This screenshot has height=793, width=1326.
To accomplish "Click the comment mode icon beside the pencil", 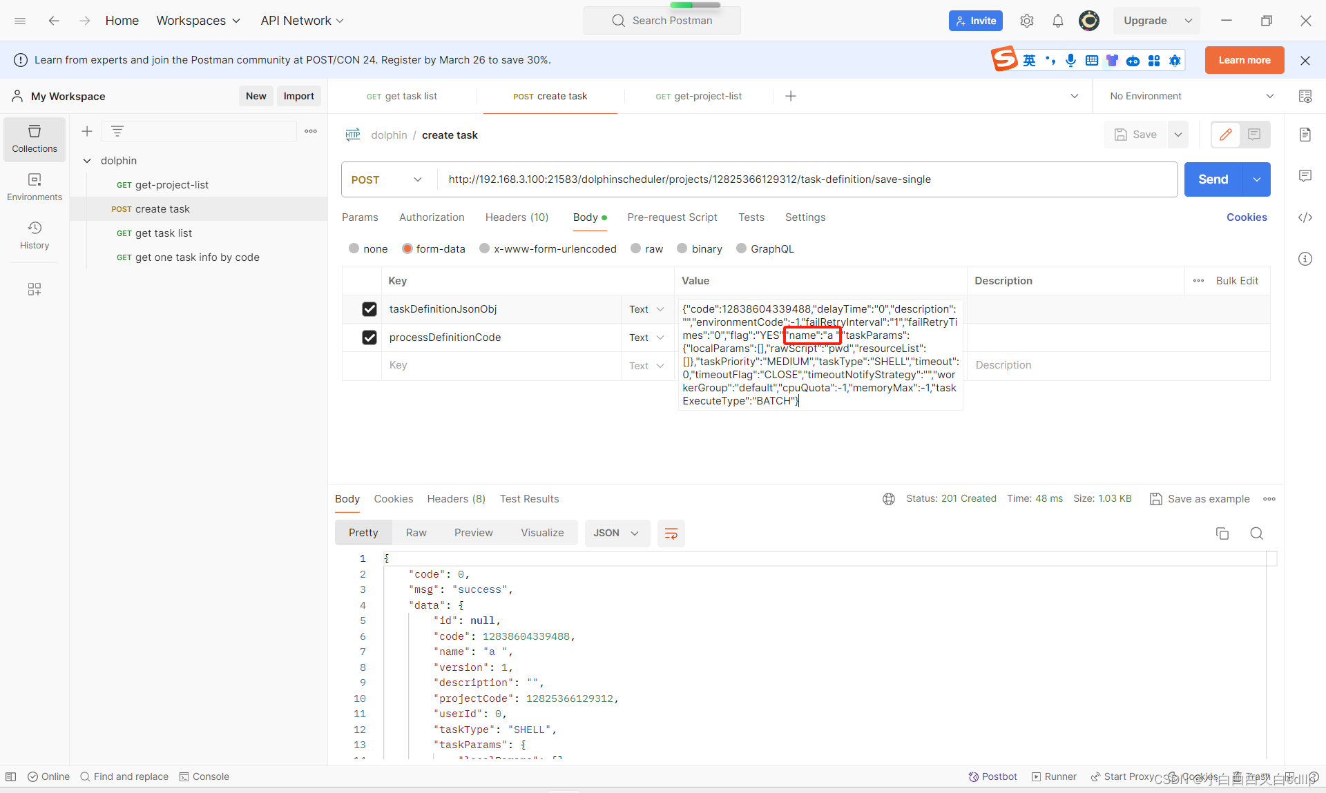I will coord(1254,135).
